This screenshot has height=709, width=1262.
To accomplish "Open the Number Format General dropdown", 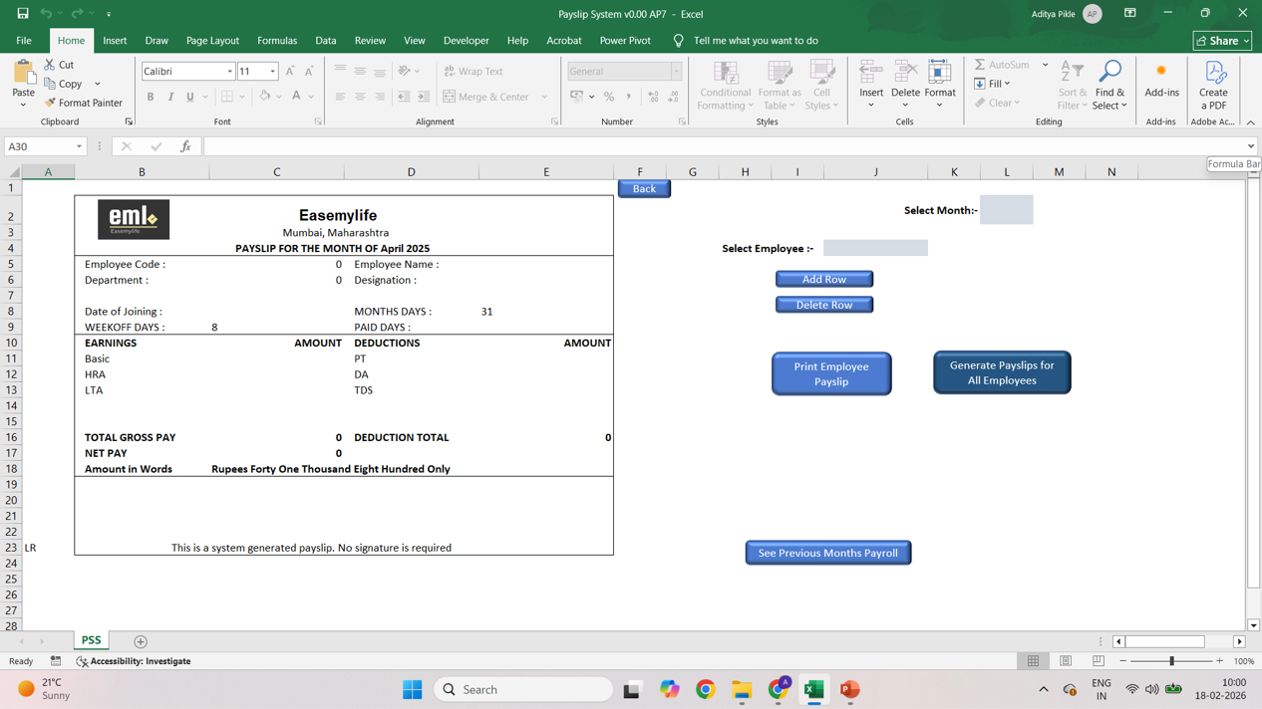I will point(676,72).
